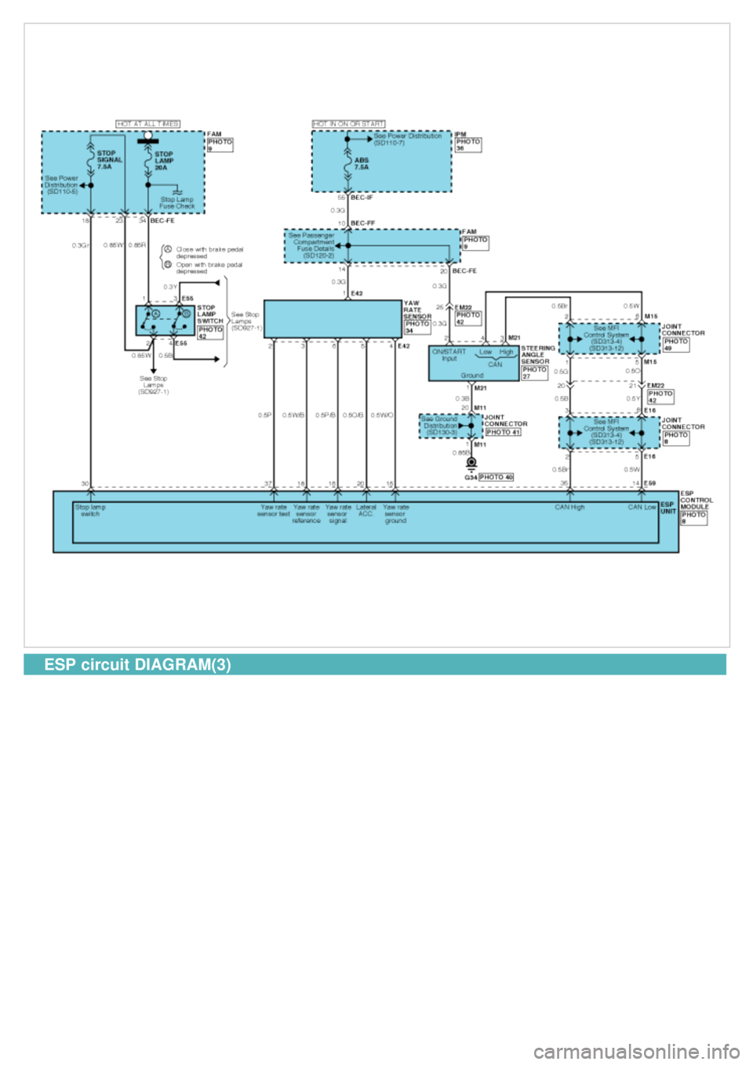Open PHOTO 49 beside M15 joint connector
Screen dimensions: 753x1065
pos(675,344)
